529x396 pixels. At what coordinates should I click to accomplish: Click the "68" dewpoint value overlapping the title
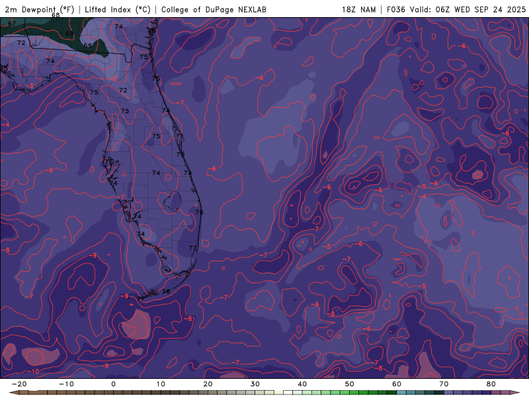pyautogui.click(x=56, y=15)
